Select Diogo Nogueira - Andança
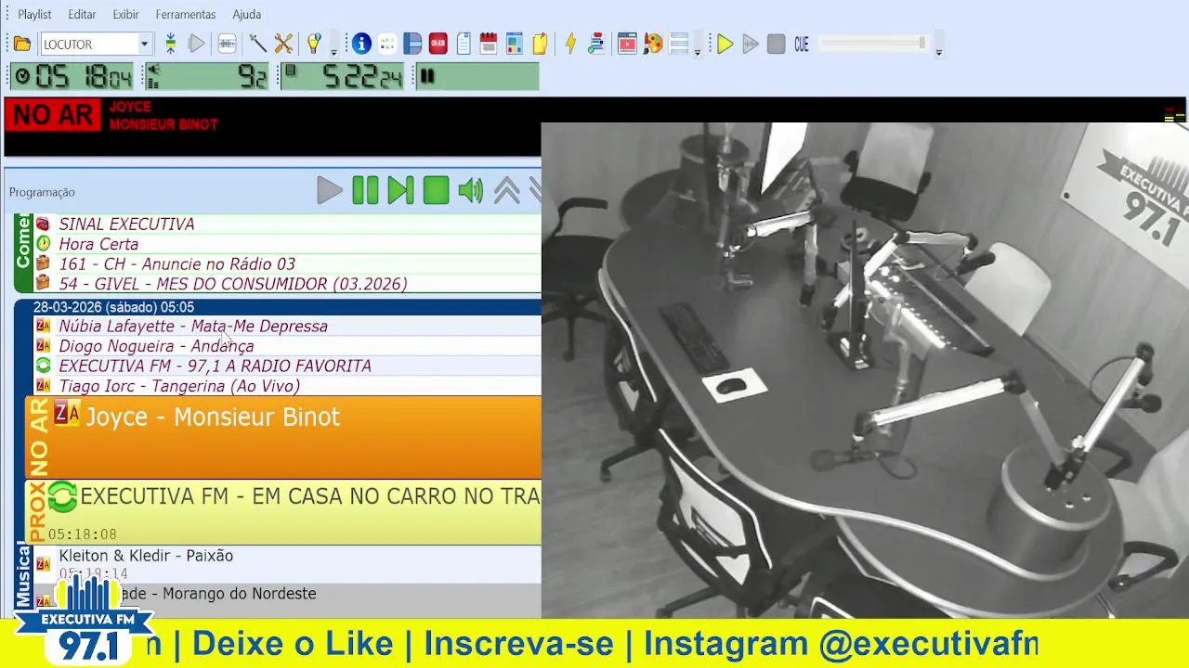1189x668 pixels. (x=287, y=346)
